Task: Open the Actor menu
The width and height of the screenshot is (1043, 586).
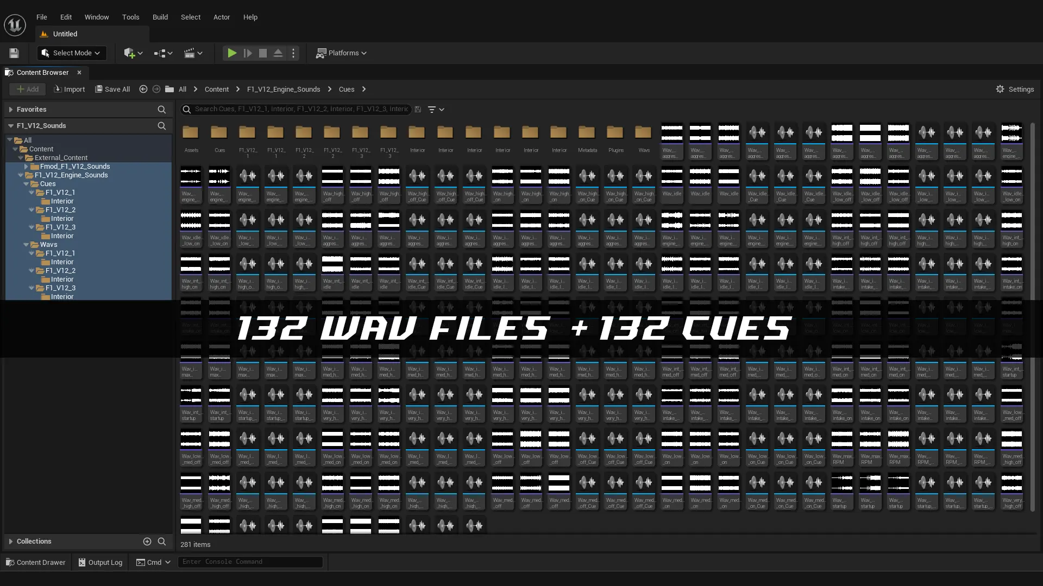Action: [222, 17]
